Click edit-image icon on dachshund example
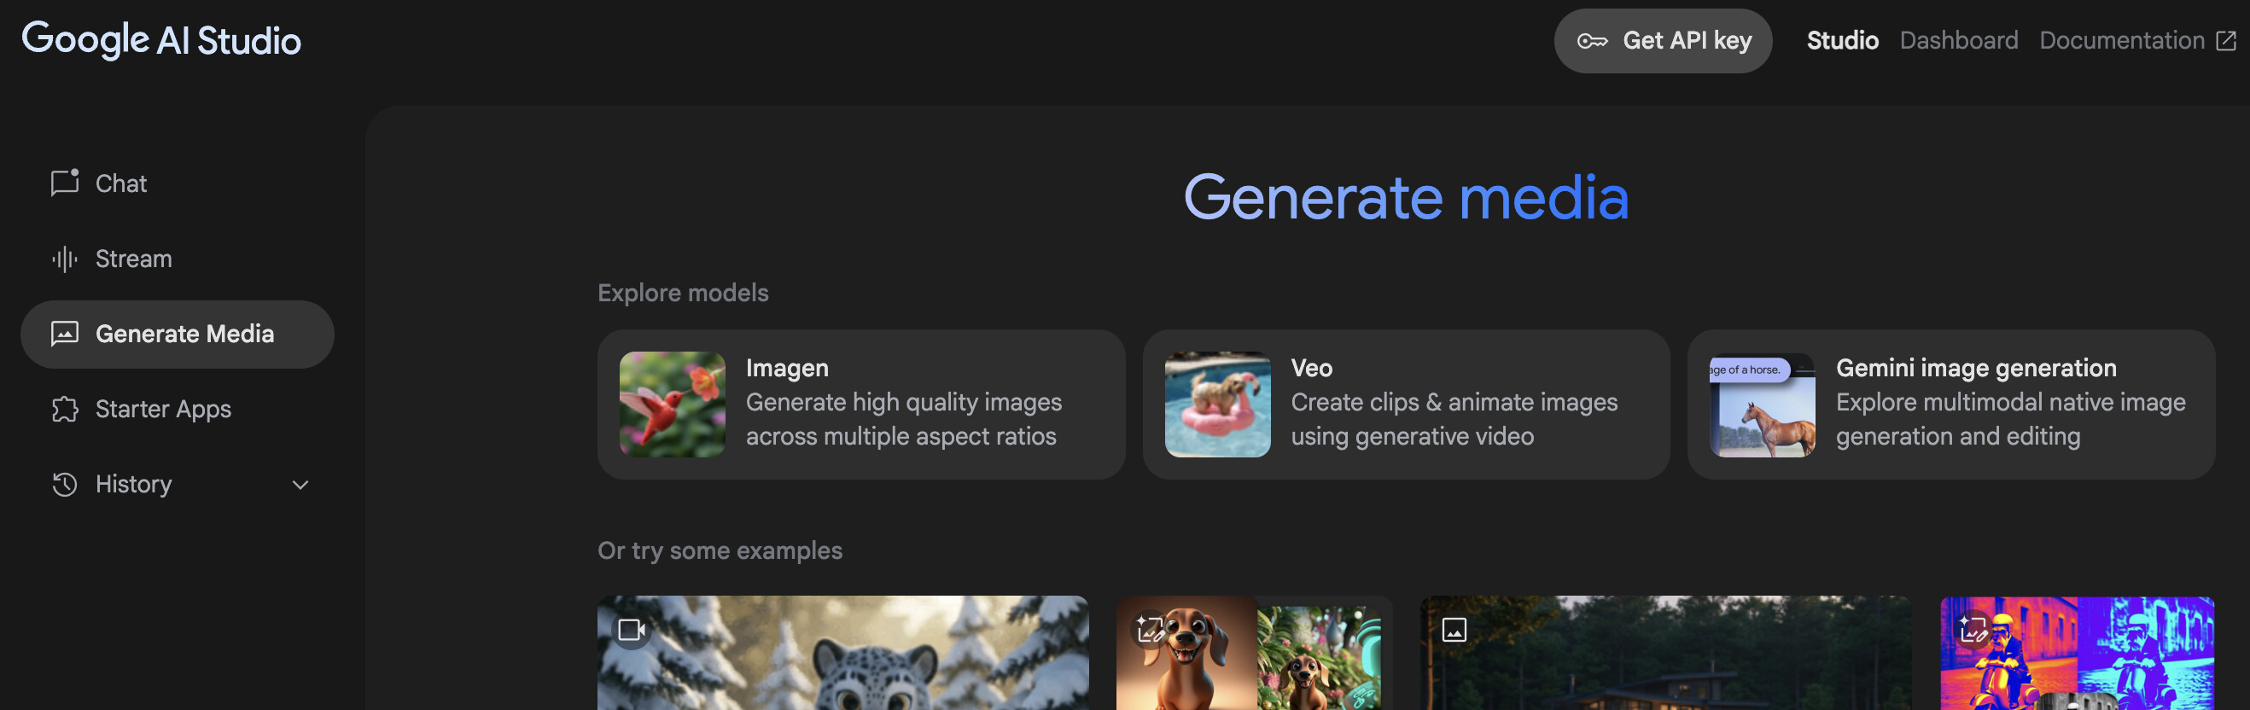Viewport: 2250px width, 710px height. click(1150, 630)
